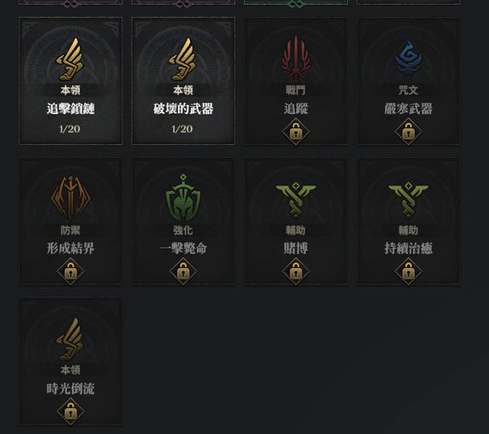The height and width of the screenshot is (434, 489).
Task: Open the 破壞的武器 skill name label
Action: pyautogui.click(x=183, y=108)
